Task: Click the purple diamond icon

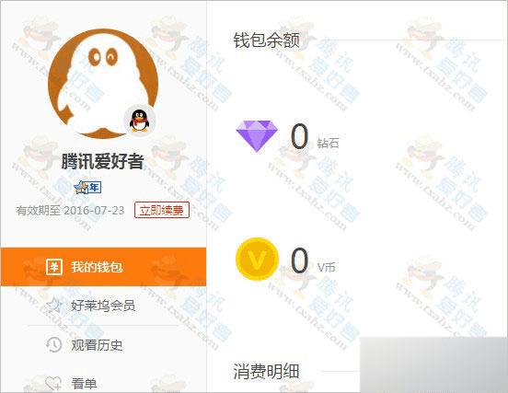Action: (257, 136)
